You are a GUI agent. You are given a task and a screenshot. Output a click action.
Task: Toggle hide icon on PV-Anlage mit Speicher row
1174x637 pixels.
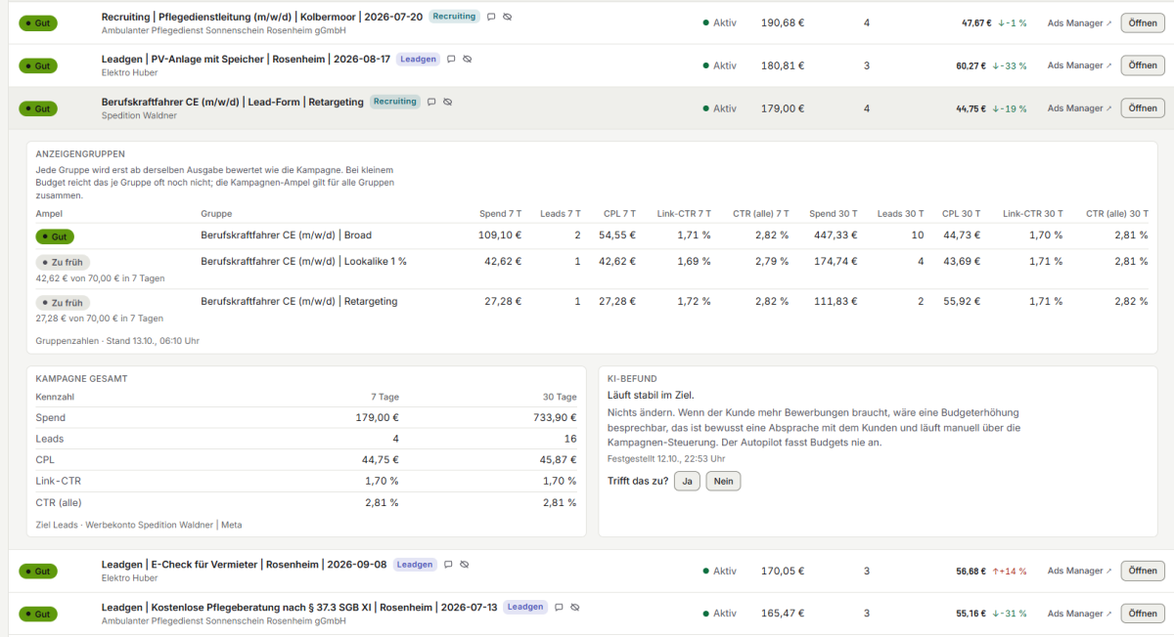468,60
